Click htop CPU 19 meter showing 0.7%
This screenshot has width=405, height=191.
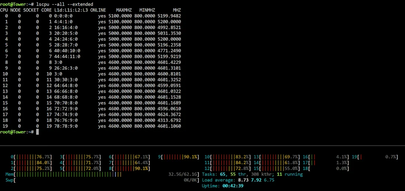tap(375, 157)
